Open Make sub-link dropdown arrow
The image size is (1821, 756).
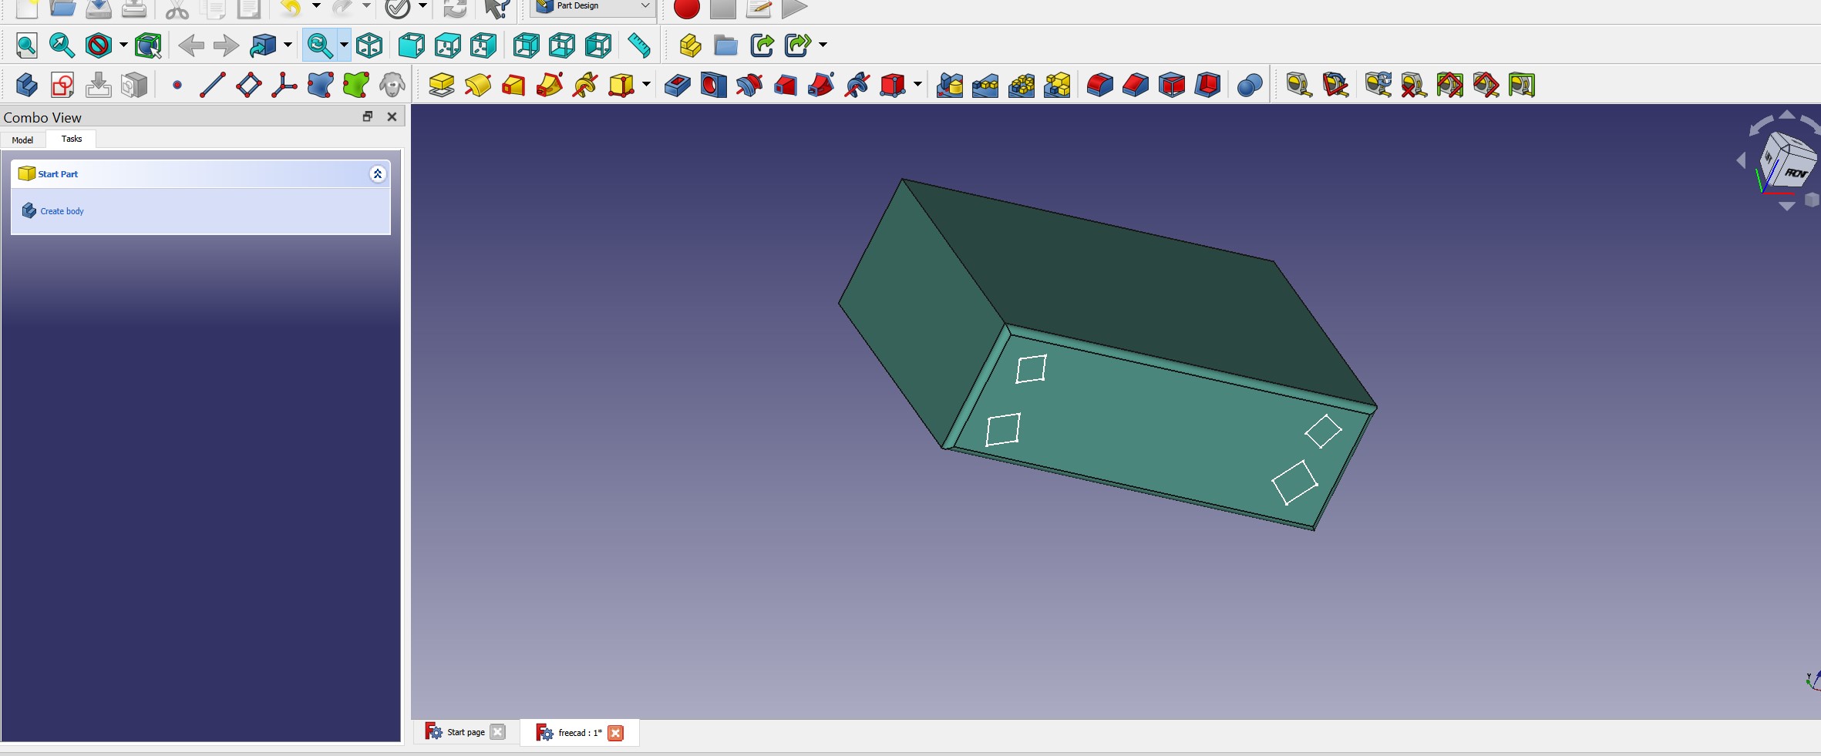(823, 45)
